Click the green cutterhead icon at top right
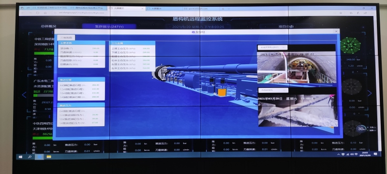387x174 pixels. [x=350, y=45]
